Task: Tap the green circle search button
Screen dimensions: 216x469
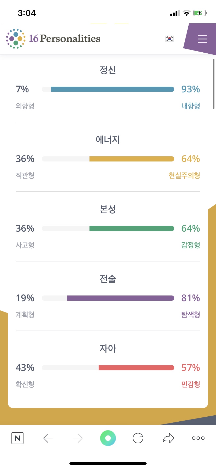Action: point(108,438)
